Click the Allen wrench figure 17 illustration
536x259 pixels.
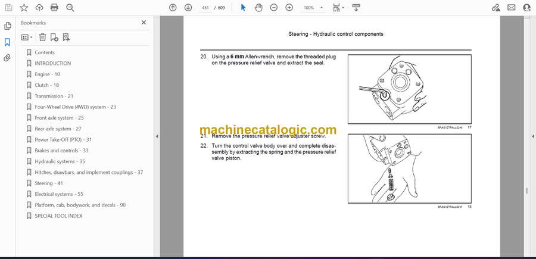[x=410, y=89]
